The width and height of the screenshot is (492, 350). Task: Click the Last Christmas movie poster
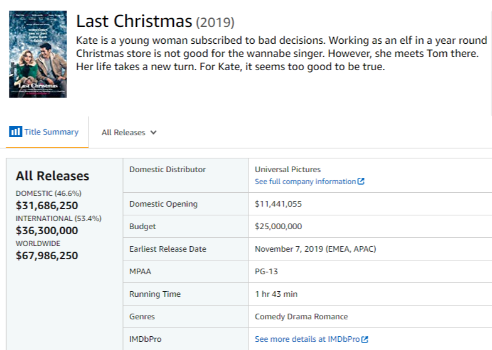pos(38,54)
